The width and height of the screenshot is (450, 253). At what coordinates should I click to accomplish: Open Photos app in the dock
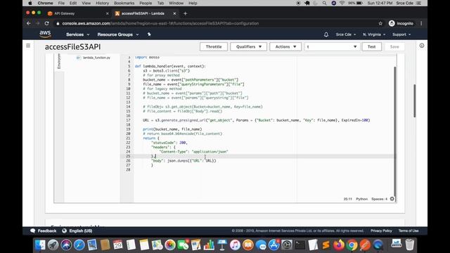tap(170, 245)
